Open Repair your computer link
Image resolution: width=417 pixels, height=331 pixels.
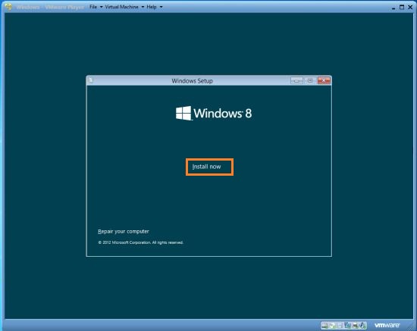click(x=124, y=231)
